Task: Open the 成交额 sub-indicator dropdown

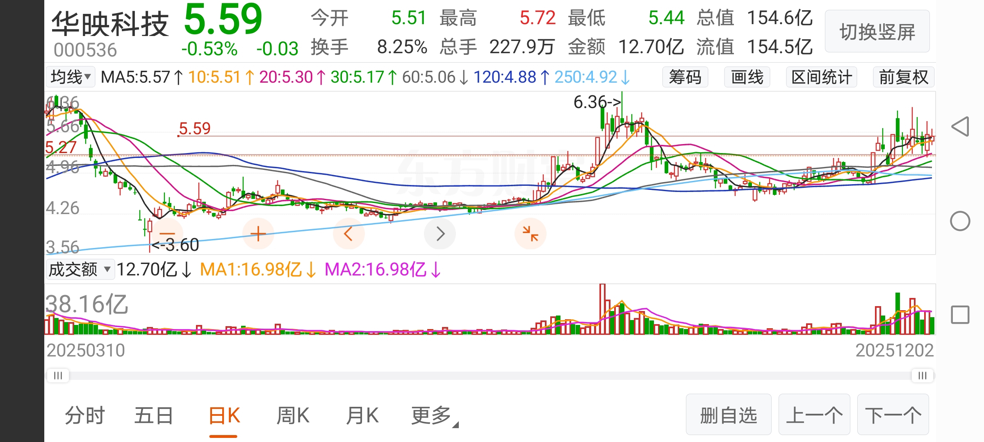Action: (x=80, y=269)
